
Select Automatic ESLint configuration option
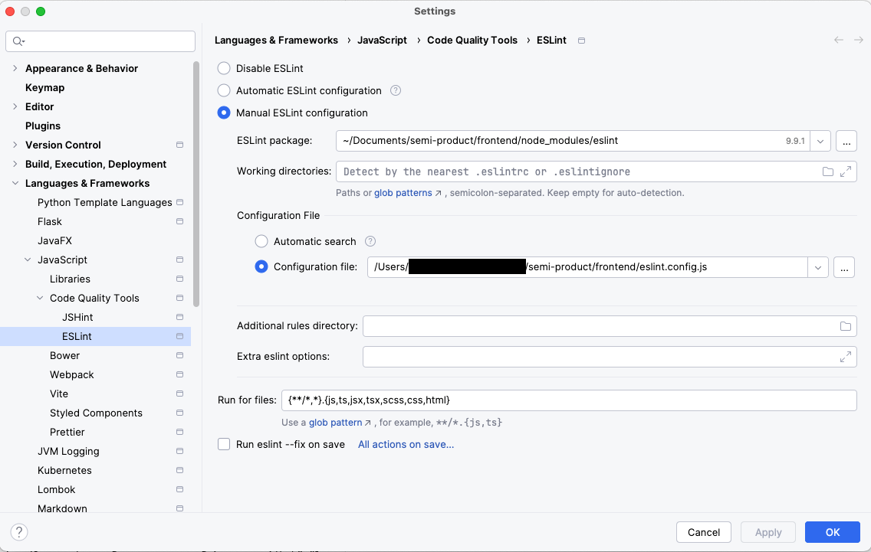224,90
